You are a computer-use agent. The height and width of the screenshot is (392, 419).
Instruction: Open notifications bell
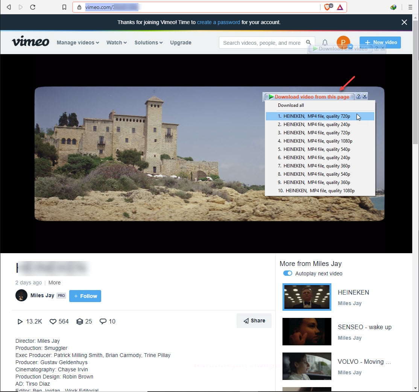click(325, 43)
